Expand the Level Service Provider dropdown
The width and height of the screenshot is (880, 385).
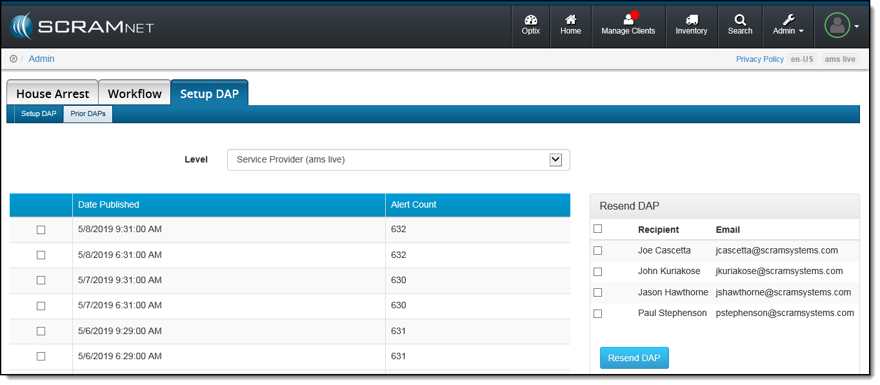[555, 160]
